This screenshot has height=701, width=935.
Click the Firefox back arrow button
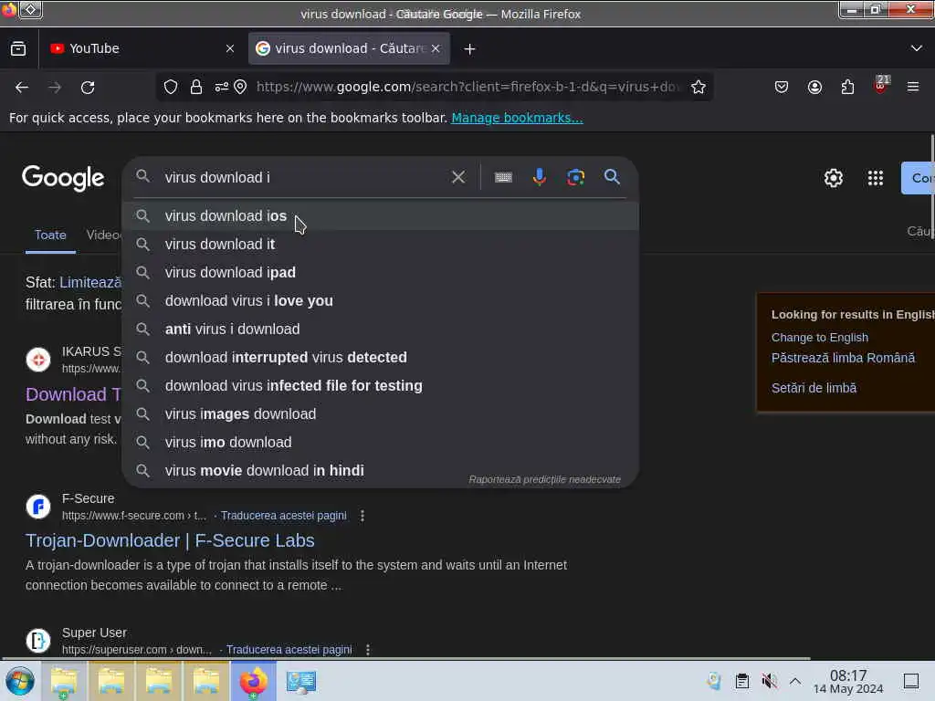pos(22,88)
